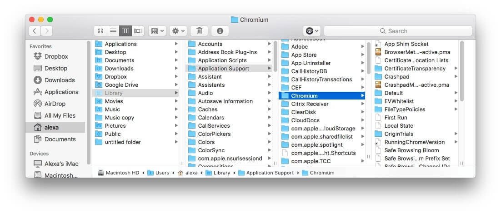
Task: Expand the EVWhitelist folder arrow
Action: 456,101
